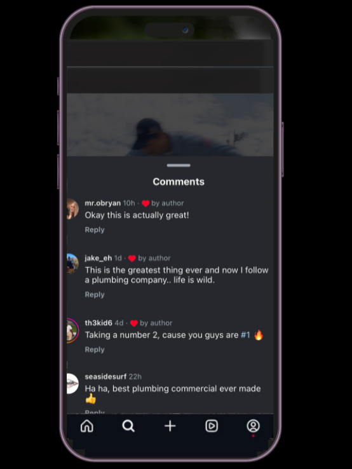Reply to mr.obryan's comment
Screen dimensions: 352x469
pyautogui.click(x=95, y=229)
